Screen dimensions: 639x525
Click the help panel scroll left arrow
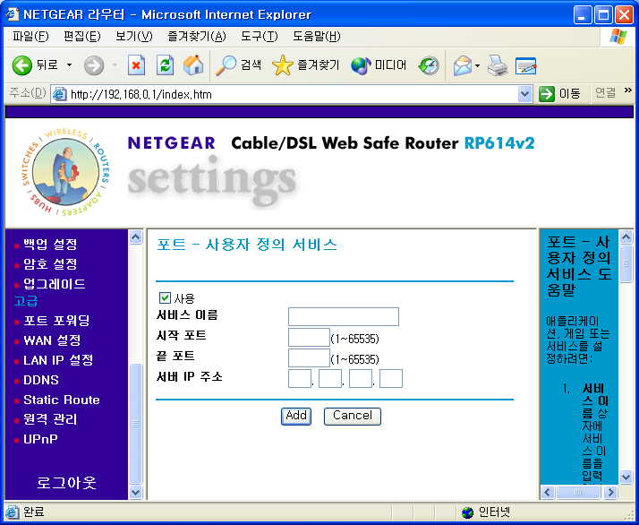pos(548,493)
